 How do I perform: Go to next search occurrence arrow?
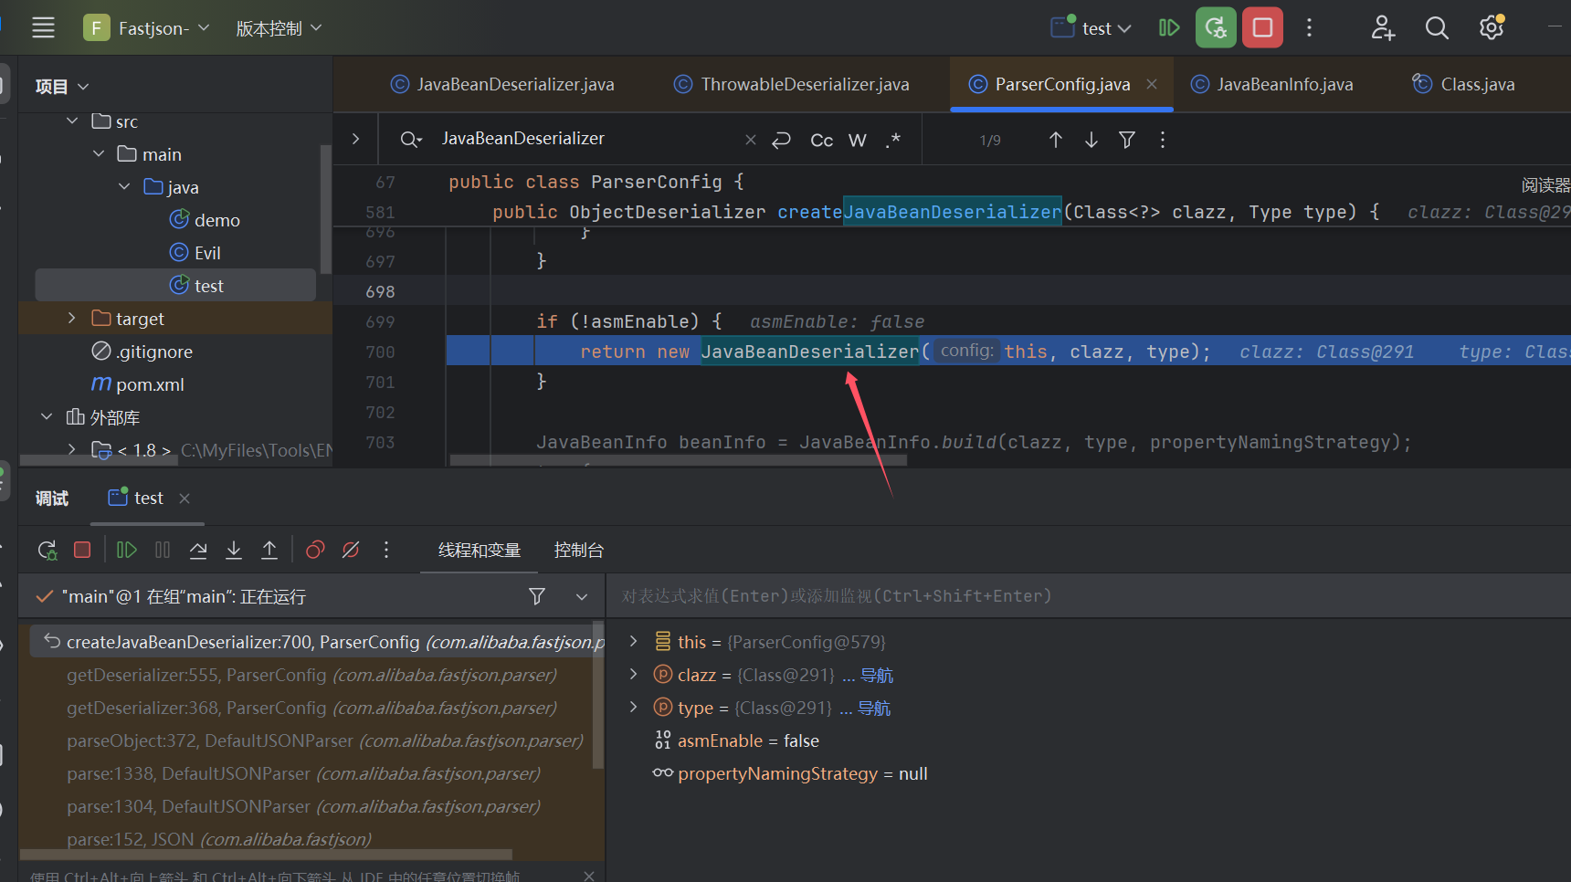click(x=1091, y=140)
